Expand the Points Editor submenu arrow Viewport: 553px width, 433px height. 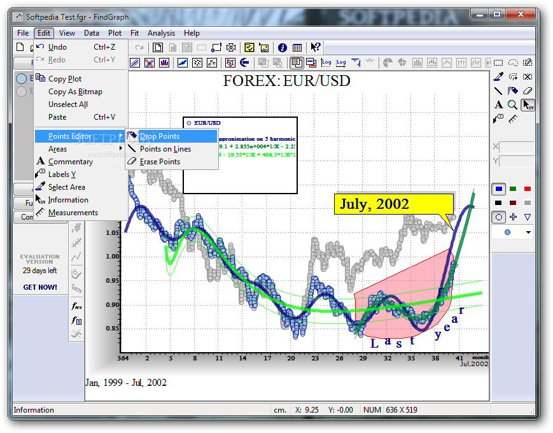(x=121, y=136)
